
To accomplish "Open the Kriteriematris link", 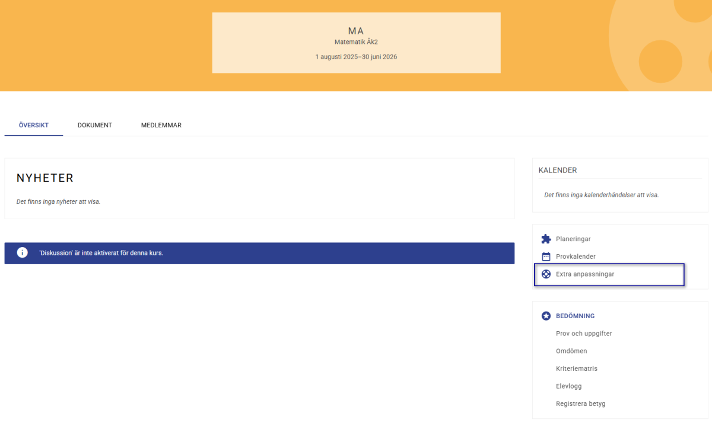I will [x=577, y=368].
